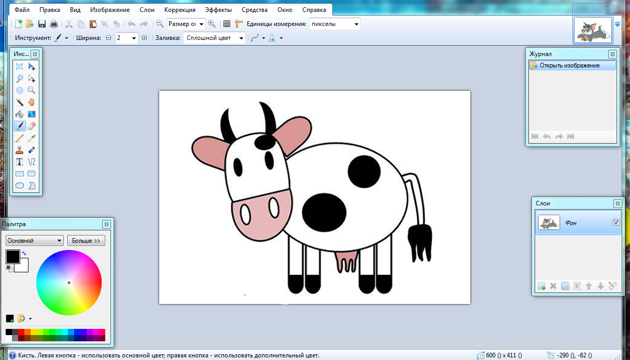Select the Фон layer row
The image size is (630, 360).
(x=578, y=223)
